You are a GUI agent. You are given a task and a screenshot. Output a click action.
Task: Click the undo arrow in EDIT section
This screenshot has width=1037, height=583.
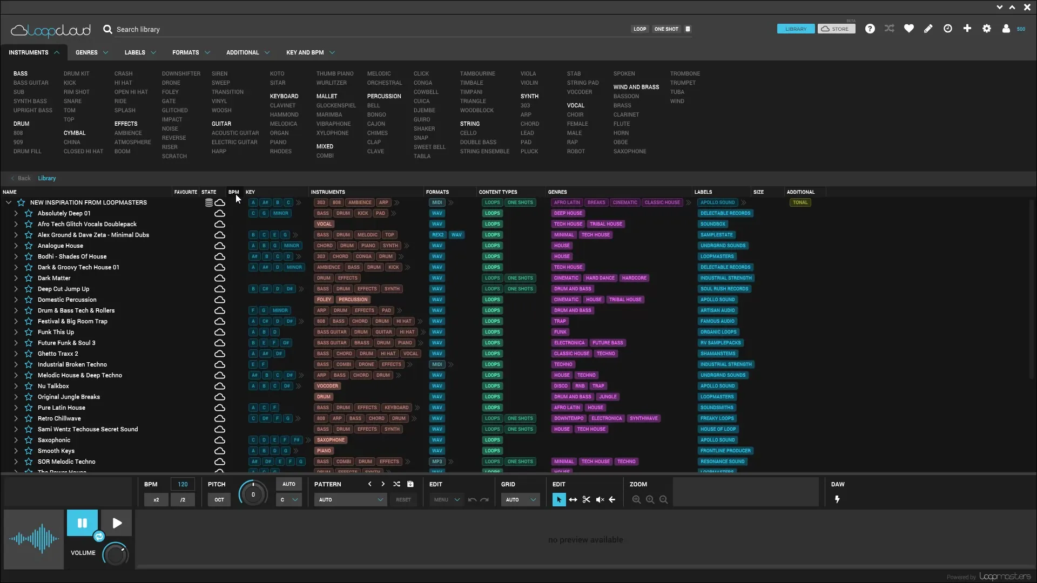473,500
